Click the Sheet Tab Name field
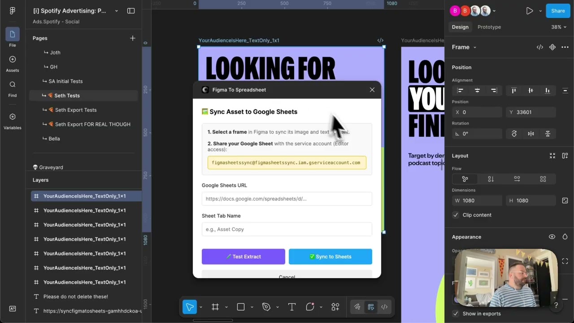This screenshot has height=323, width=574. [287, 229]
